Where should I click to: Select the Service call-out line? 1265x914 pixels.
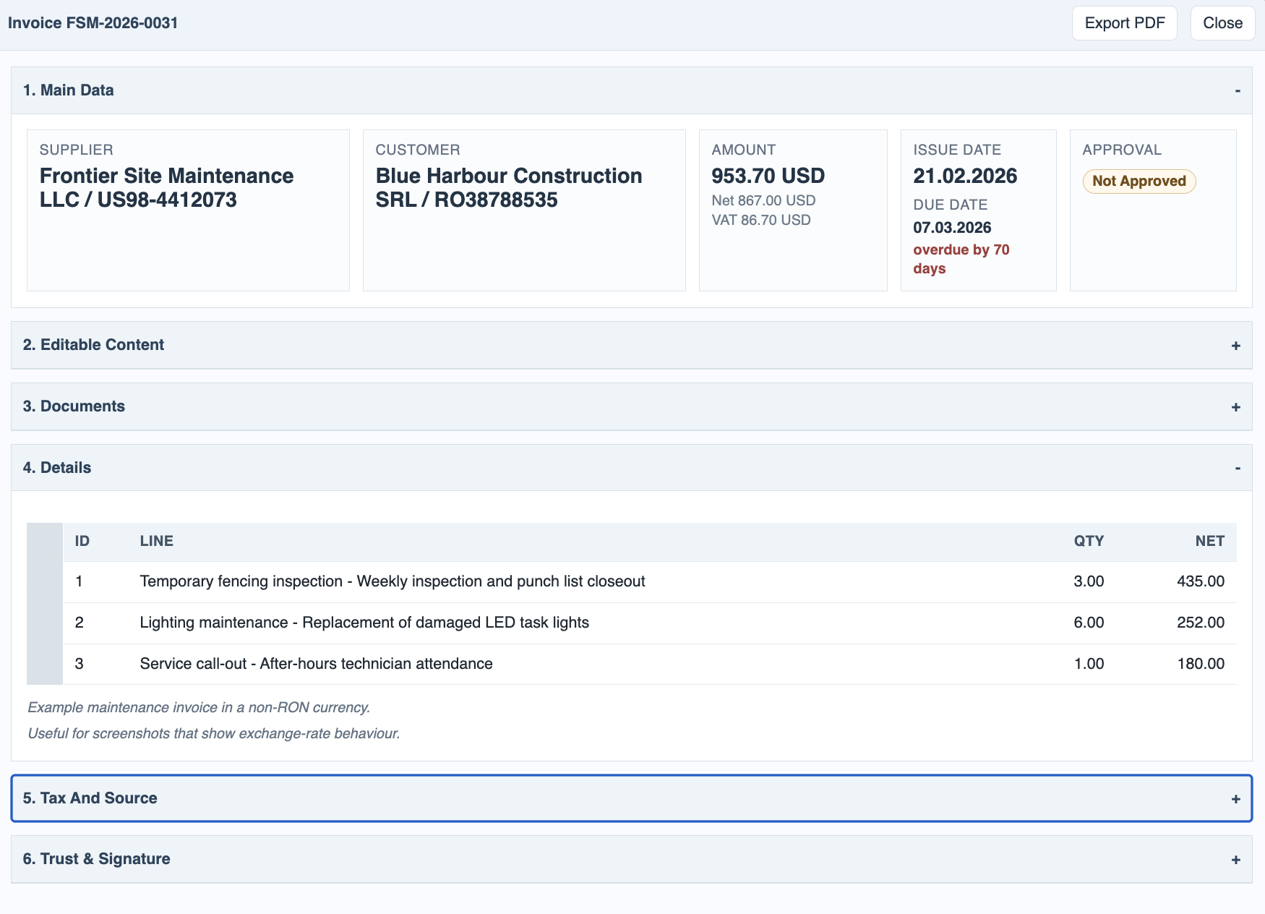(649, 664)
